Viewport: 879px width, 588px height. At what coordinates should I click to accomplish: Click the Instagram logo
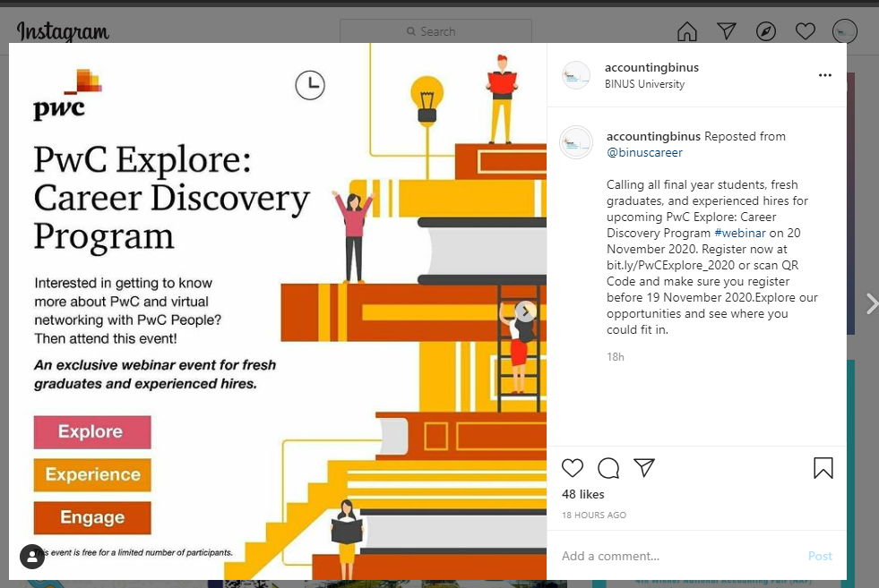[x=63, y=31]
